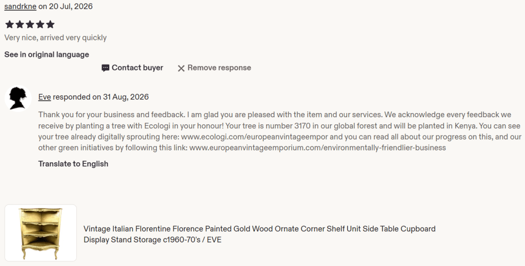The image size is (525, 266).
Task: Click the fourth rating star
Action: click(x=40, y=25)
